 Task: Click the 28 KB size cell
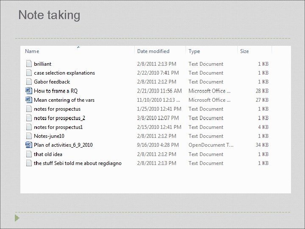point(262,91)
